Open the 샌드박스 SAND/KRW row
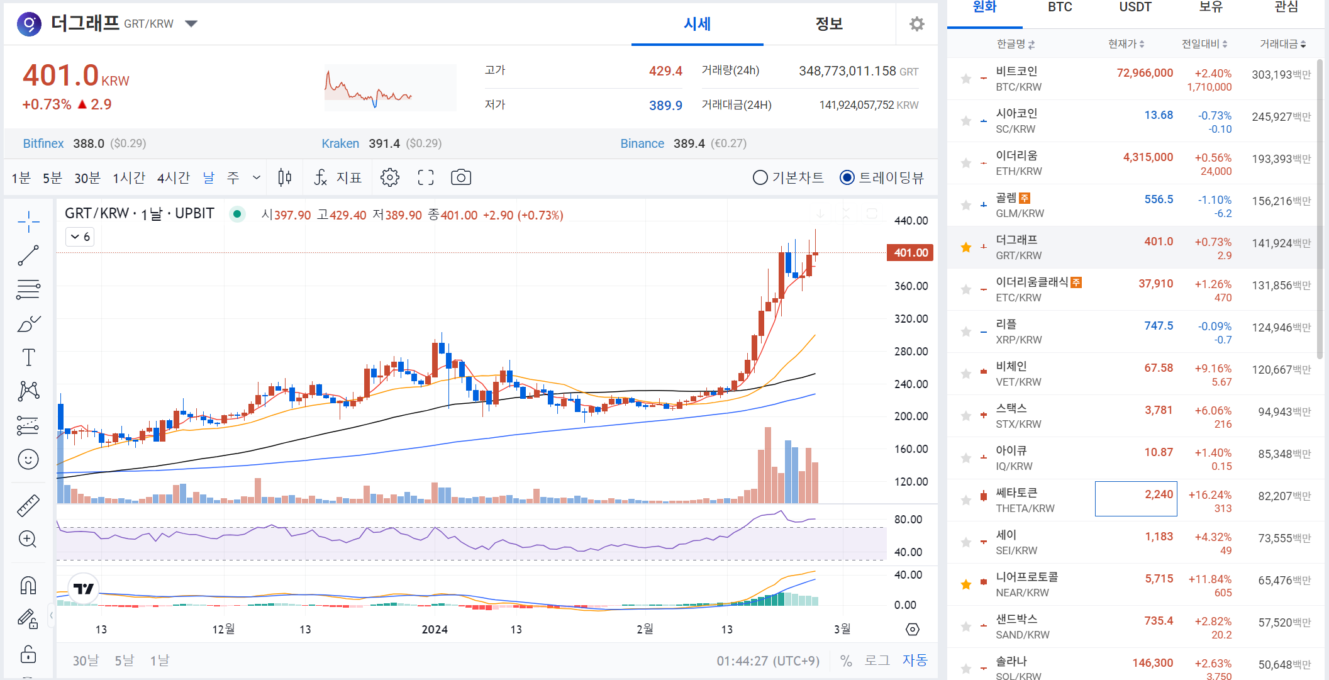Viewport: 1329px width, 680px height. (x=1132, y=627)
